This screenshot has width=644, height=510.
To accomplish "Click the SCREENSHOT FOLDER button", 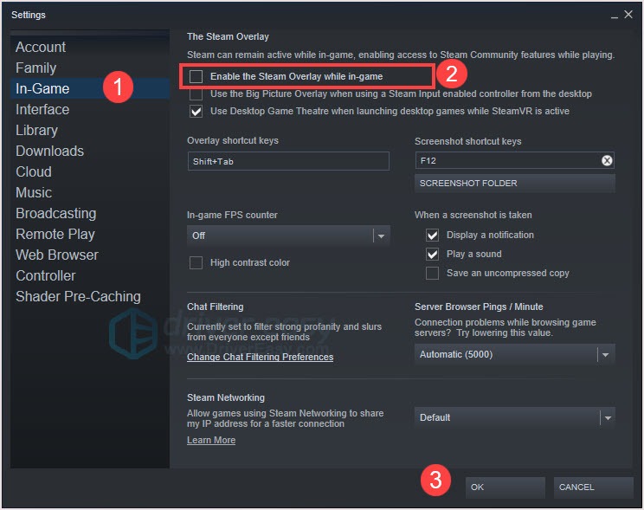I will point(514,184).
